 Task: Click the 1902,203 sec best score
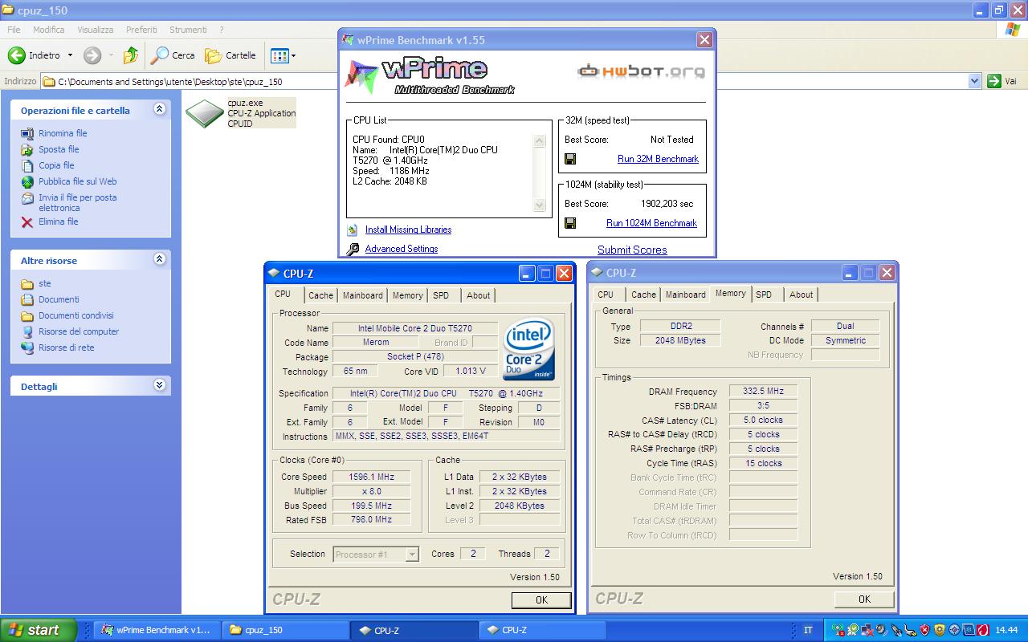coord(667,204)
